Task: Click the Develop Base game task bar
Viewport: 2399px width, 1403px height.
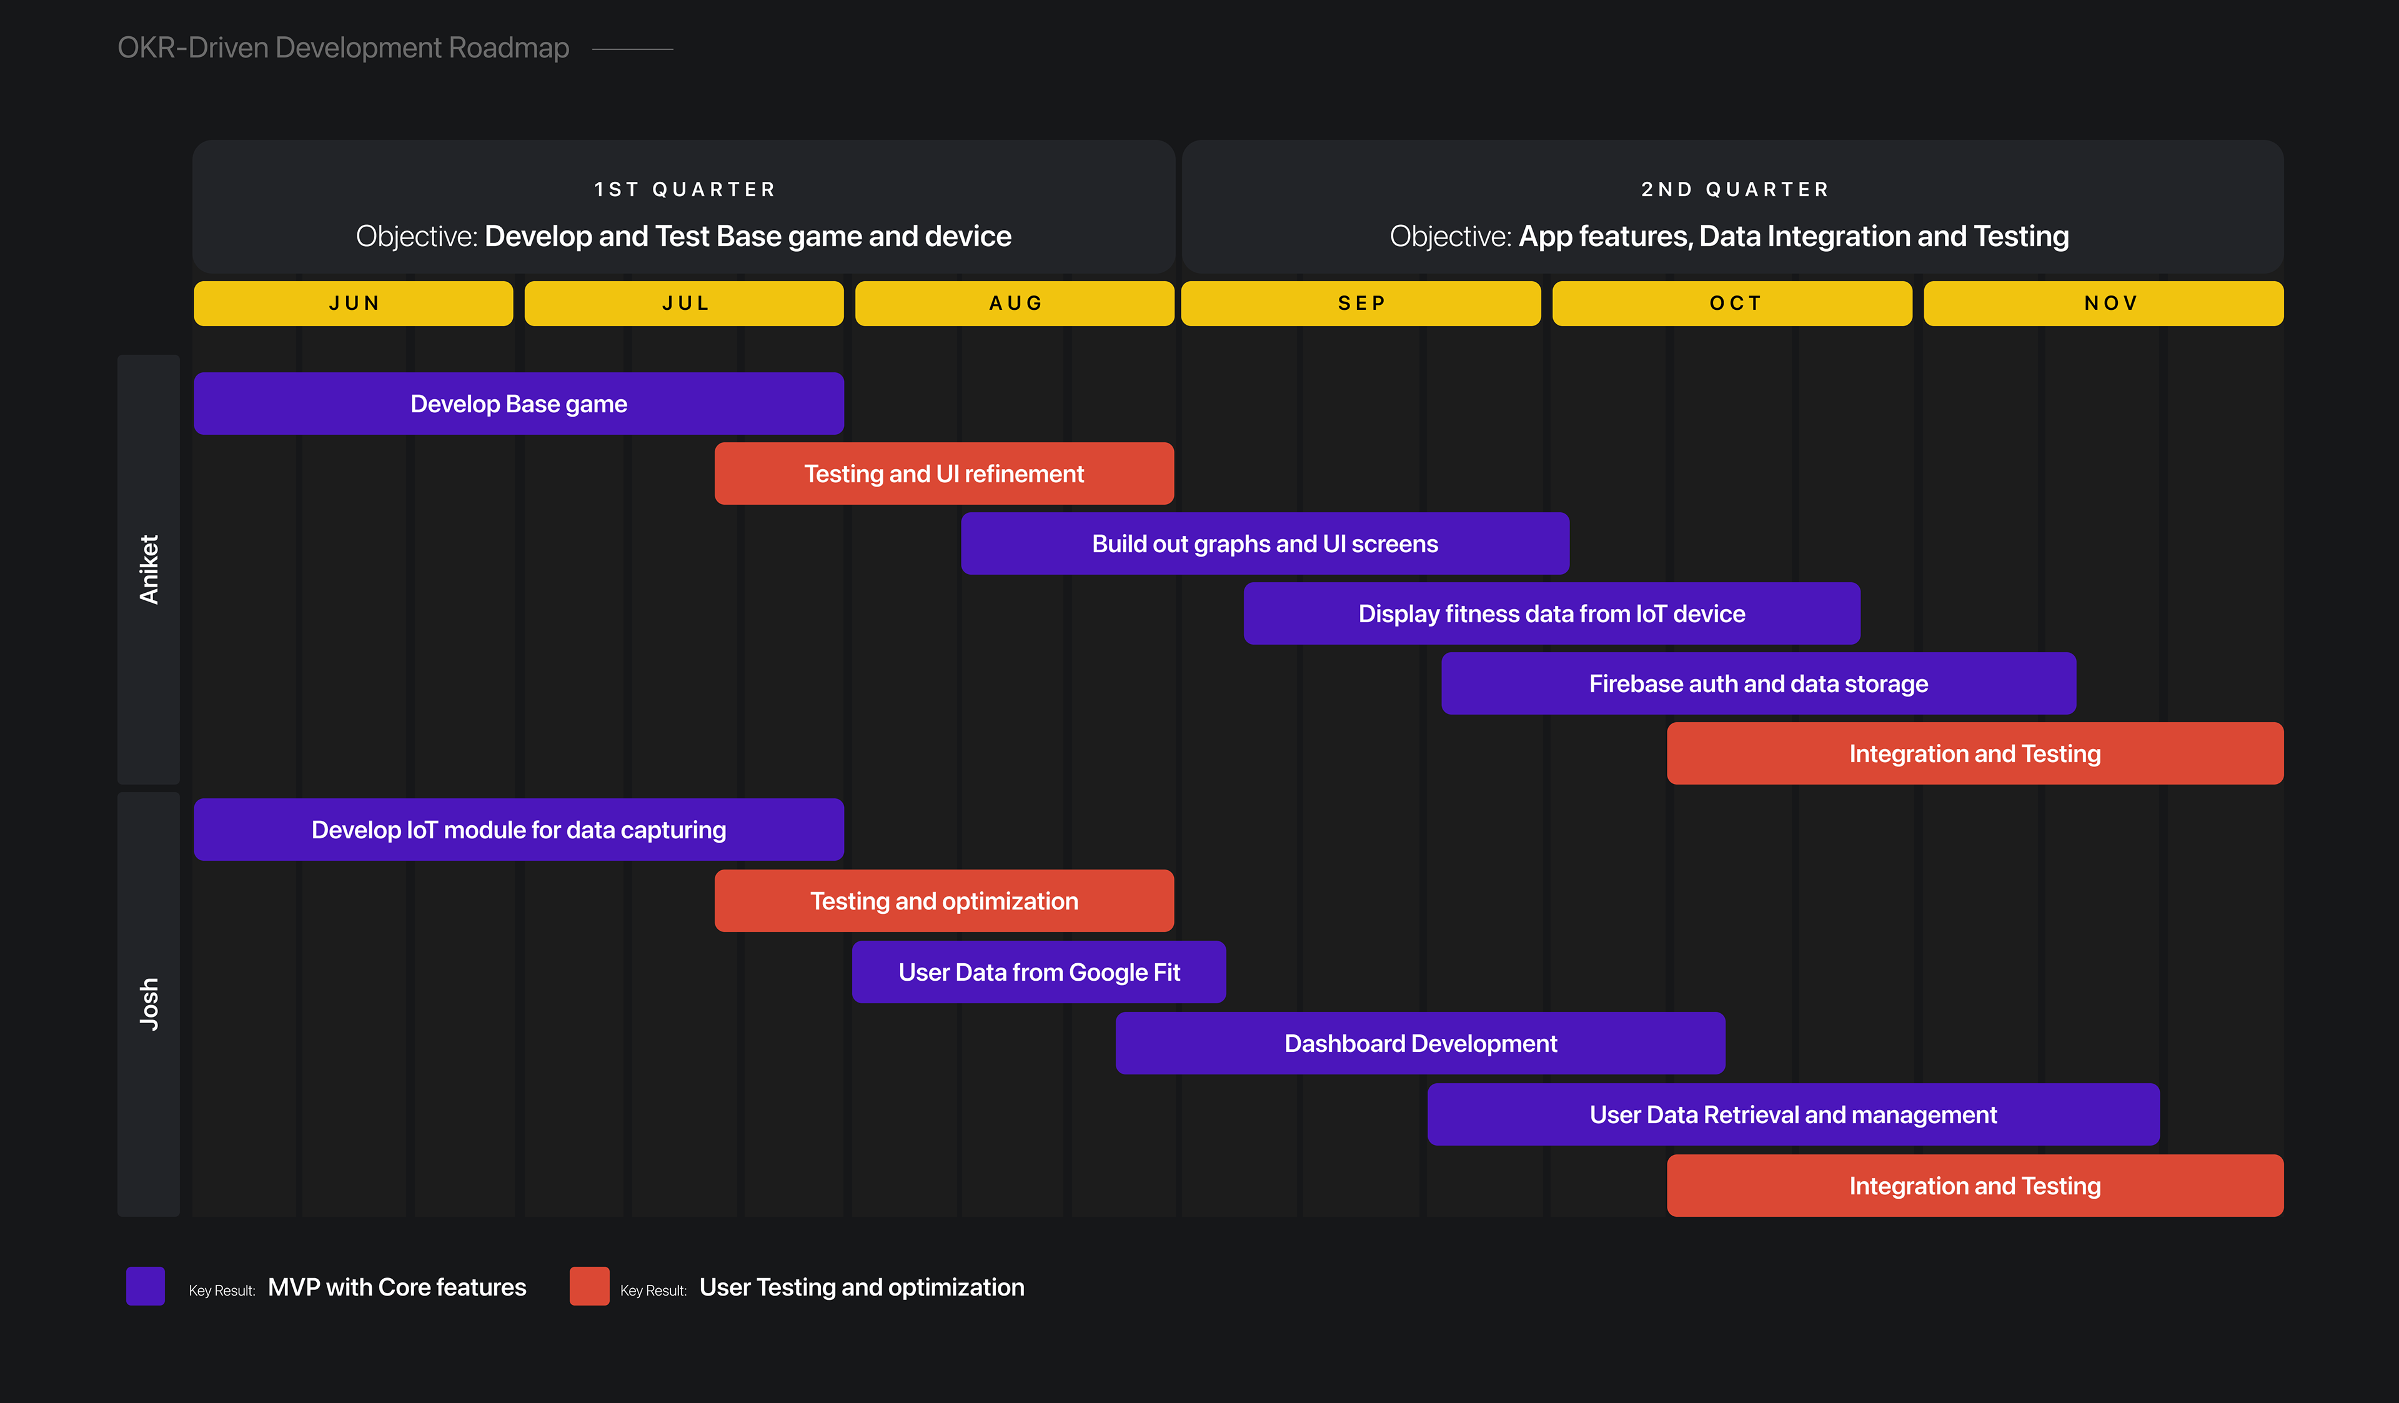Action: point(518,404)
